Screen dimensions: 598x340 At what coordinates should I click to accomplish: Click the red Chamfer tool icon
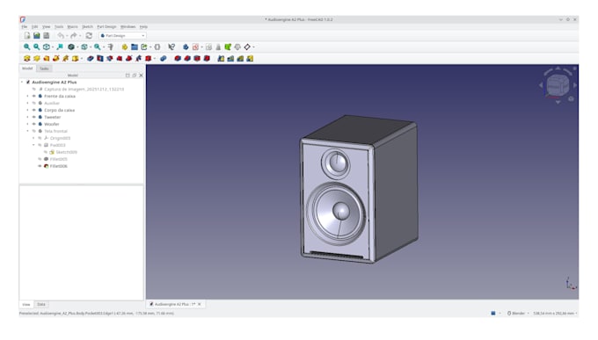[x=187, y=58]
